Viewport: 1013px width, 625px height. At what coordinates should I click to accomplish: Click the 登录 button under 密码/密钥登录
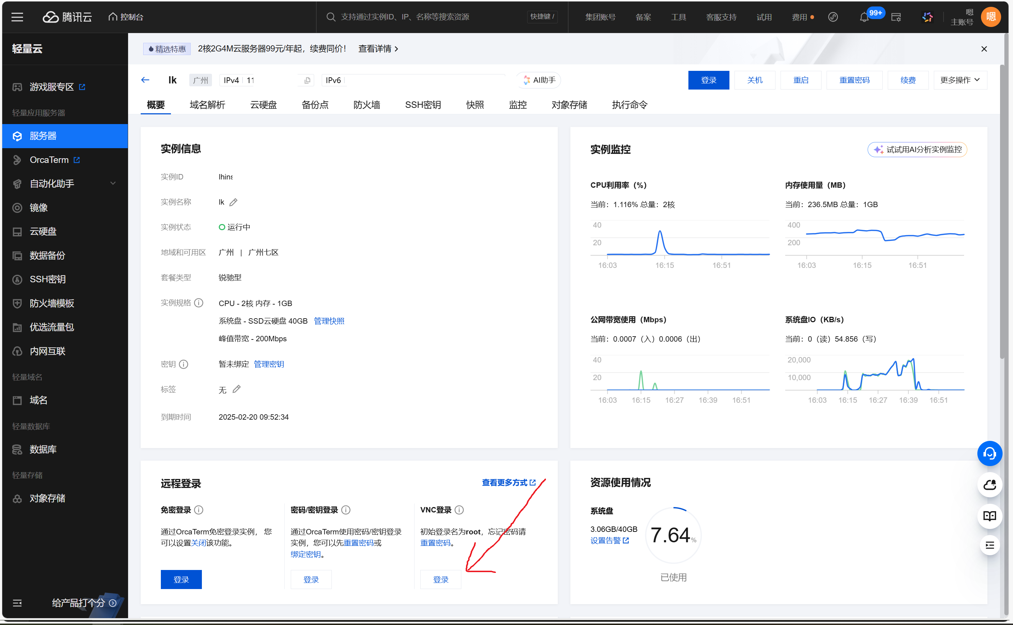pos(311,580)
